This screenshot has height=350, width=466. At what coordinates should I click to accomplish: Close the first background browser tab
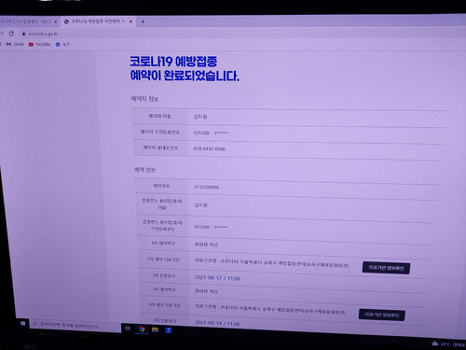point(56,21)
